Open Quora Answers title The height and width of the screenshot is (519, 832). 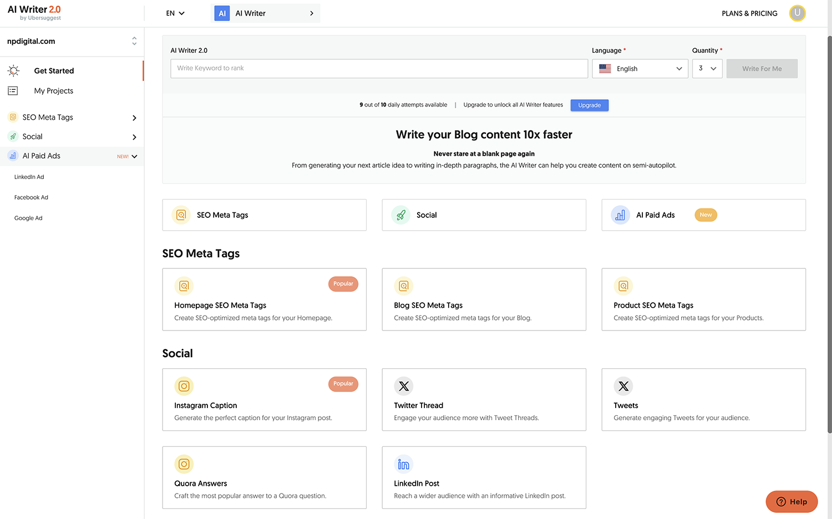point(200,484)
